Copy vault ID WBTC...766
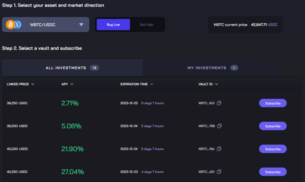305x182 pixels. [x=219, y=126]
